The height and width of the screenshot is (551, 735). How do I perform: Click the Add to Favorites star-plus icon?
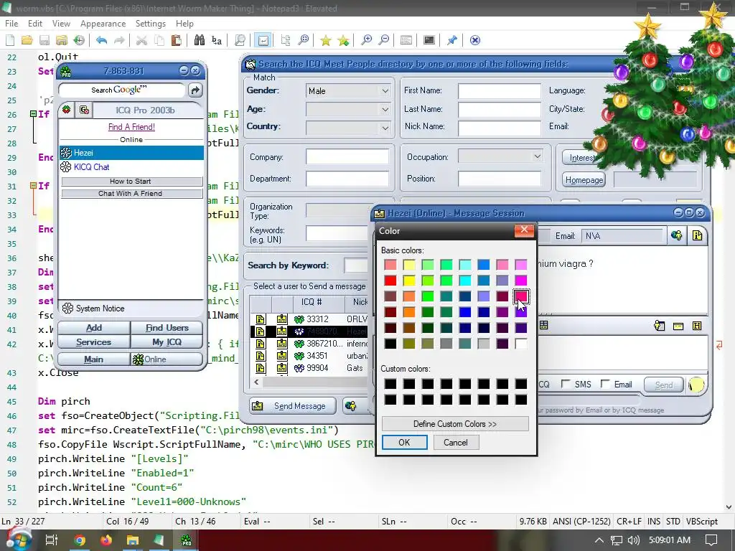[344, 40]
